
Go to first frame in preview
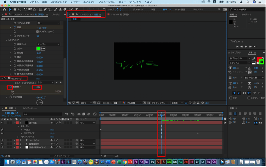[x=237, y=47]
